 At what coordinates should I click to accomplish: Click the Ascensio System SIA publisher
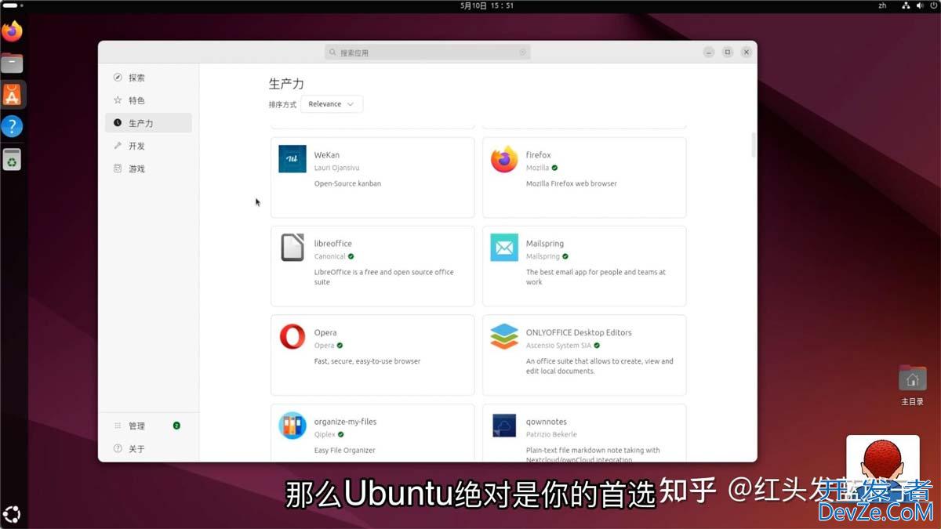click(558, 346)
